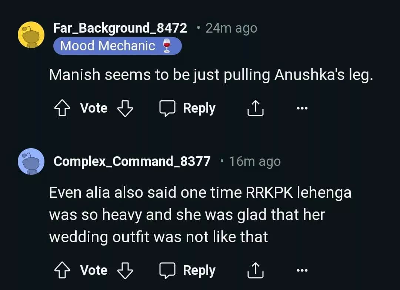The image size is (400, 290).
Task: Open more options for Complex_Command_8377's comment
Action: pyautogui.click(x=302, y=270)
